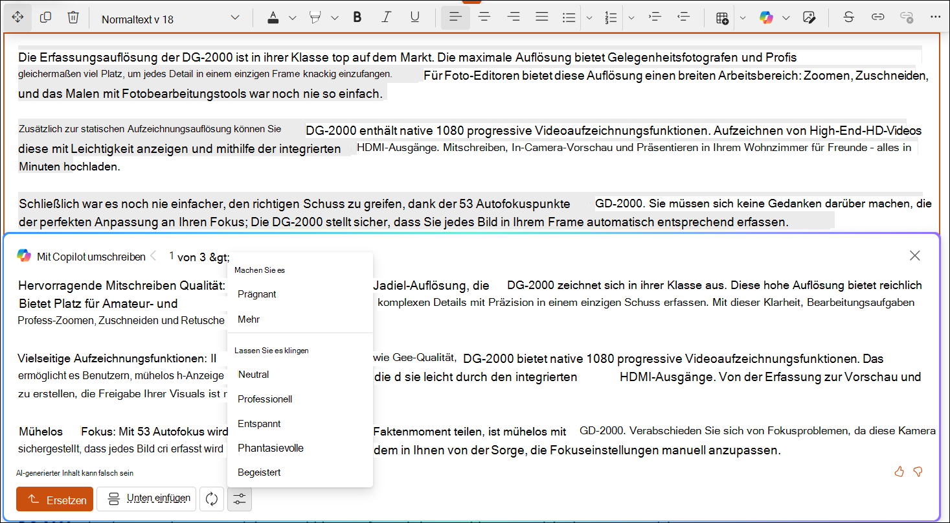Duplicate the text web part
Image resolution: width=950 pixels, height=523 pixels.
(45, 17)
